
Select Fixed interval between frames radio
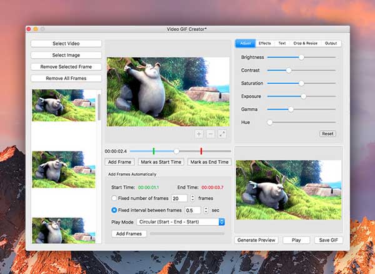pyautogui.click(x=114, y=210)
